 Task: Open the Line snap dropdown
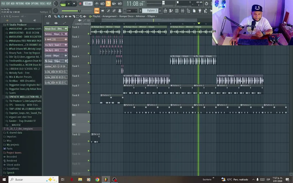tap(132, 11)
